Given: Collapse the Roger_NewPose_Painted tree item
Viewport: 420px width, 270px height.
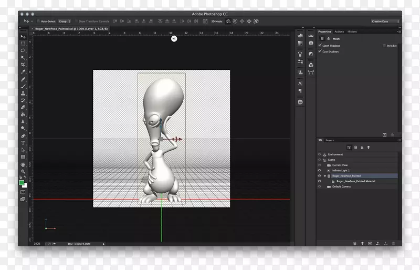Looking at the screenshot, I should [x=325, y=176].
